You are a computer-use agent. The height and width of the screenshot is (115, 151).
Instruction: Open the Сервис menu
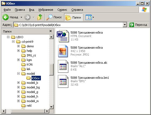pyautogui.click(x=62, y=10)
